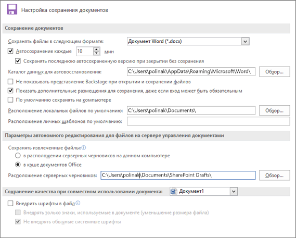Image resolution: width=296 pixels, height=238 pixels.
Task: Select в кэше документов Office radio button
Action: (18, 165)
